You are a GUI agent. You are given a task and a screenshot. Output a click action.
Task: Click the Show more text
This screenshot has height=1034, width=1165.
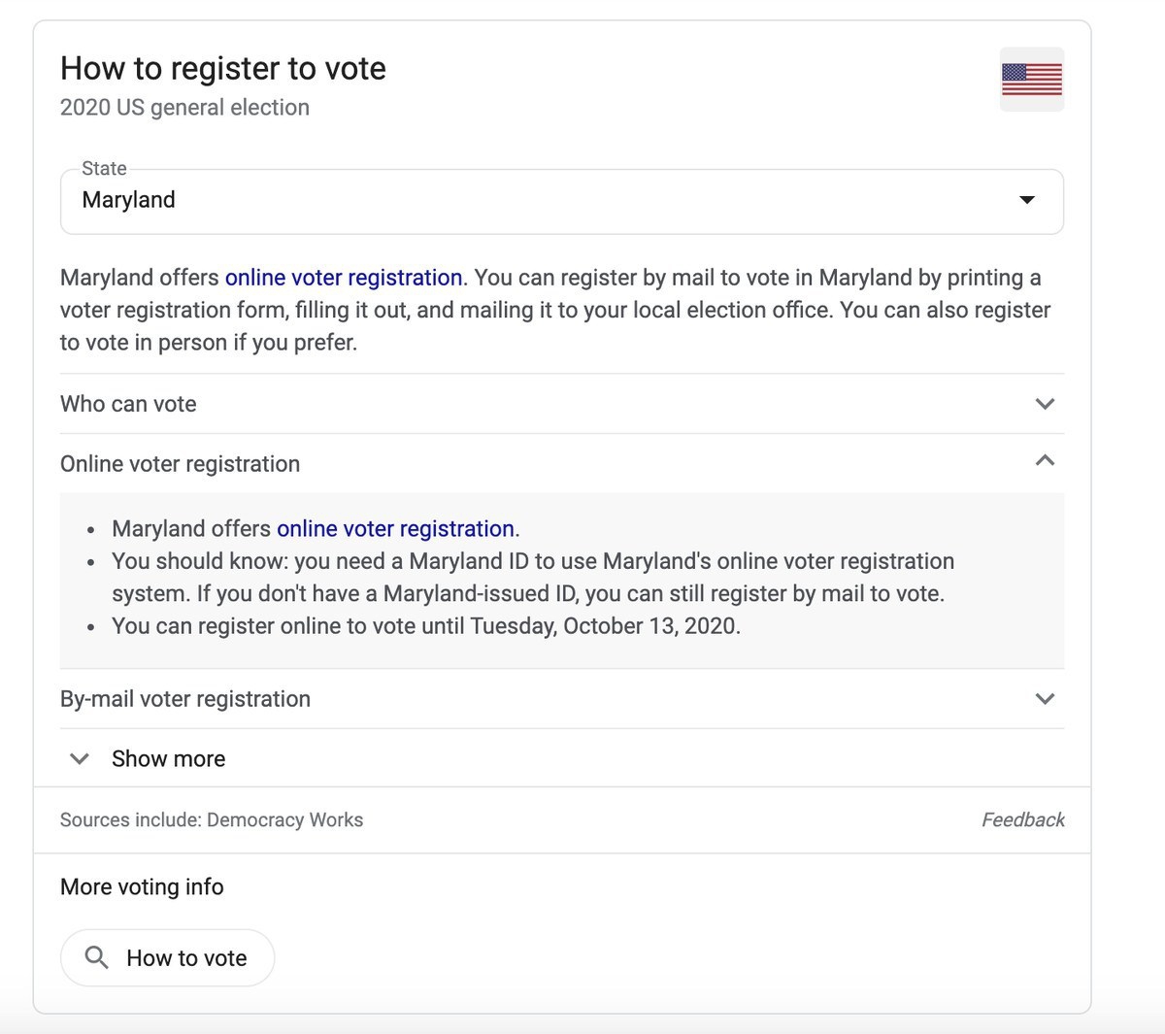pos(168,759)
